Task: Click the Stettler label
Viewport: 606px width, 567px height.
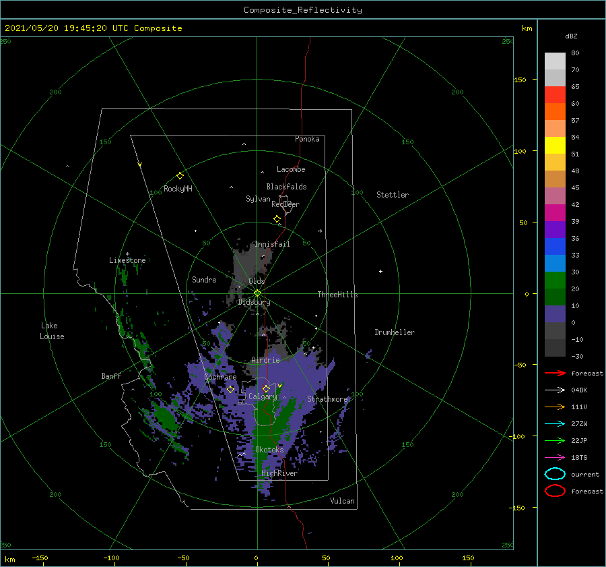Action: pyautogui.click(x=393, y=195)
